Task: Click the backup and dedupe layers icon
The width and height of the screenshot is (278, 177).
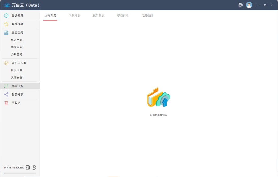Action: click(x=6, y=63)
